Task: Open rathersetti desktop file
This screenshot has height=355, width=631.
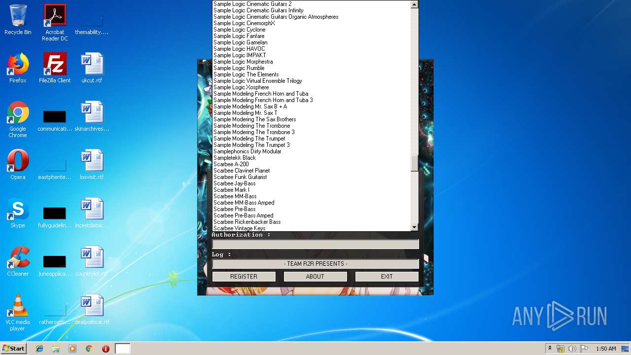Action: point(55,313)
